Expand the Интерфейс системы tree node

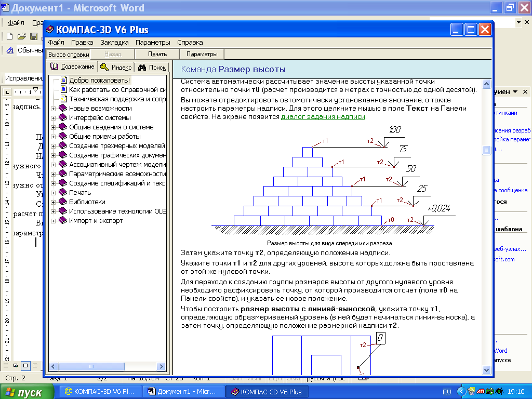pyautogui.click(x=54, y=118)
